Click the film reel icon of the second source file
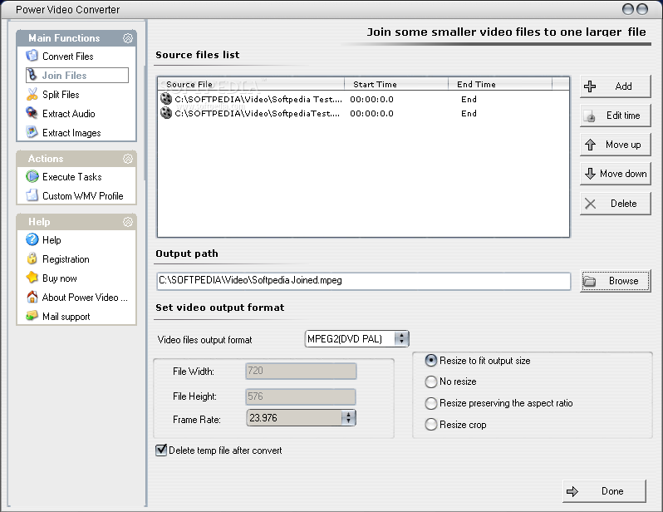Screen dimensions: 663x512 [166, 113]
